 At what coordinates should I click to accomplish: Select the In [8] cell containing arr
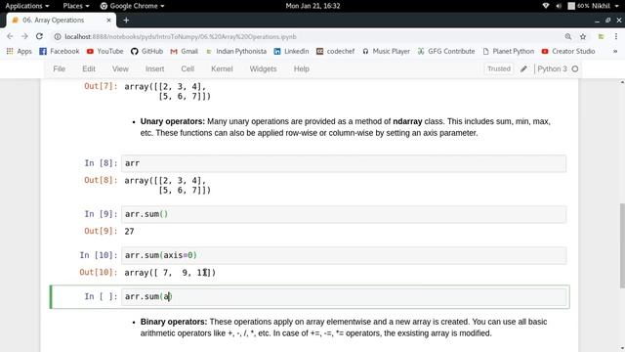tap(344, 163)
